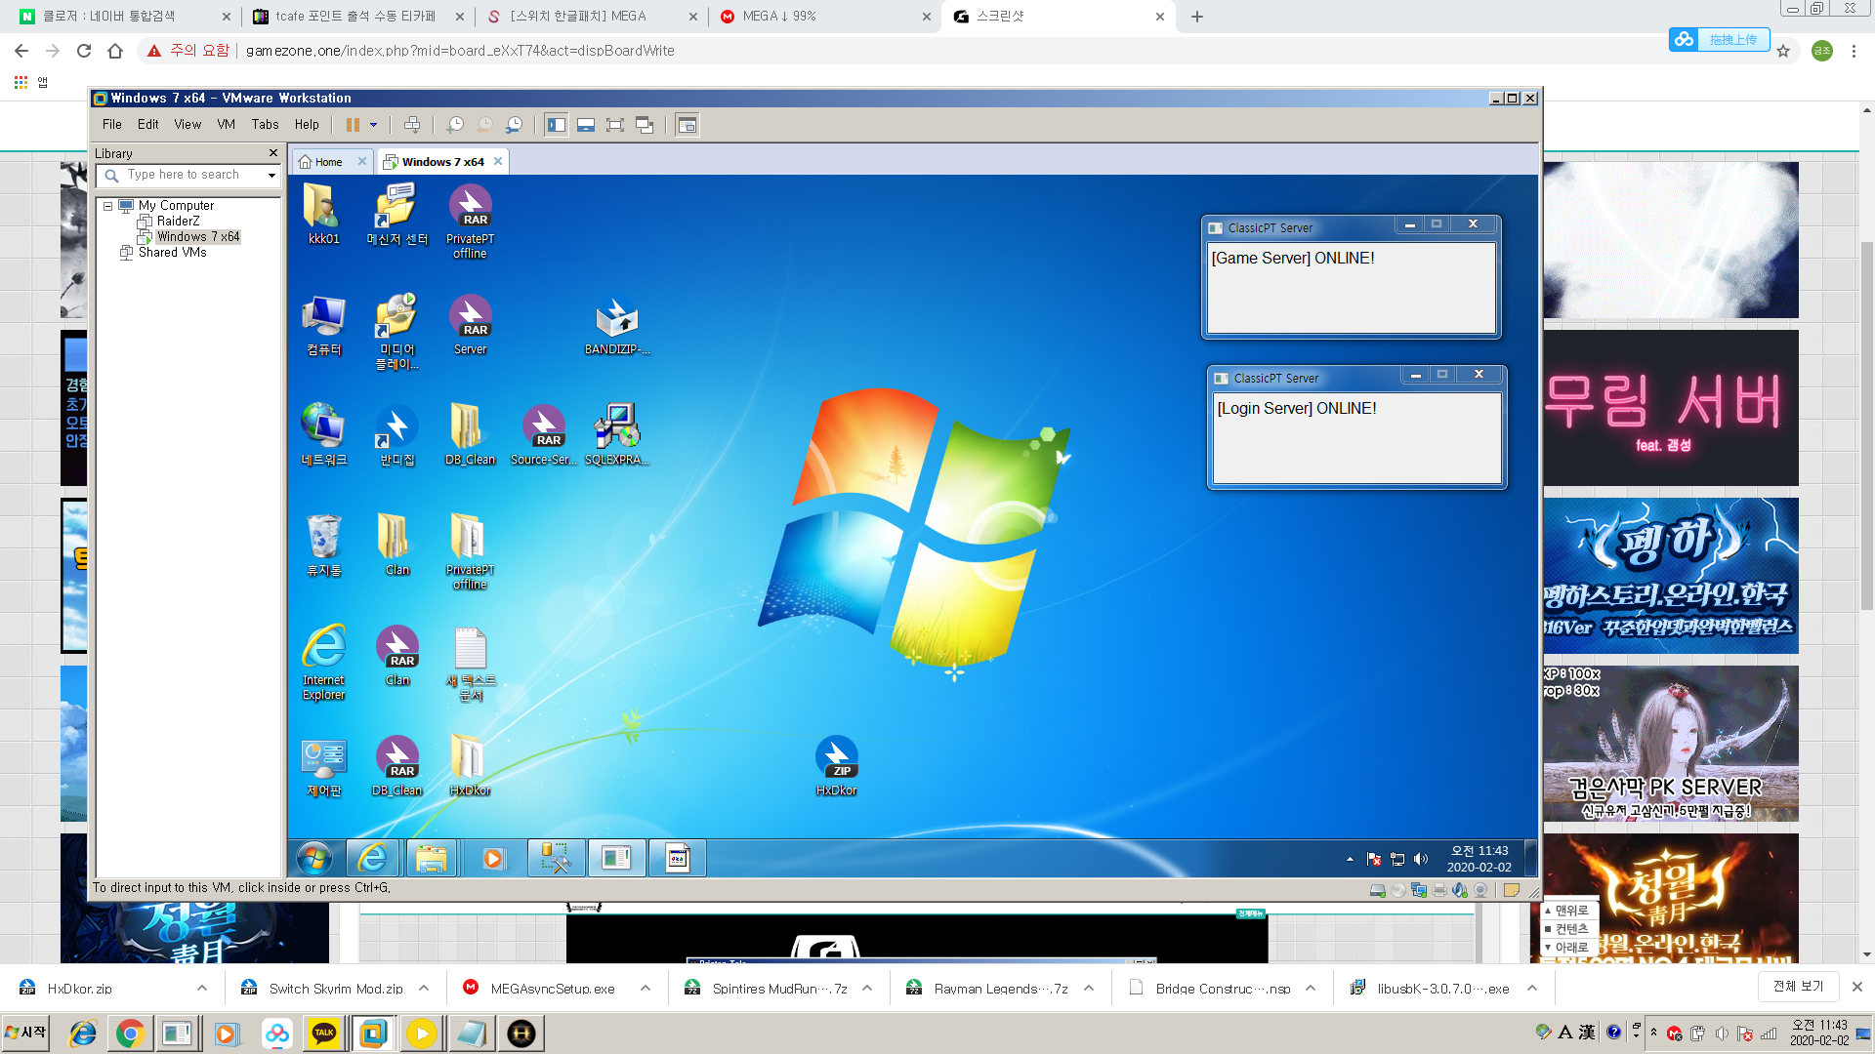Select the PrivatePT offline RAR archive icon

tap(471, 221)
